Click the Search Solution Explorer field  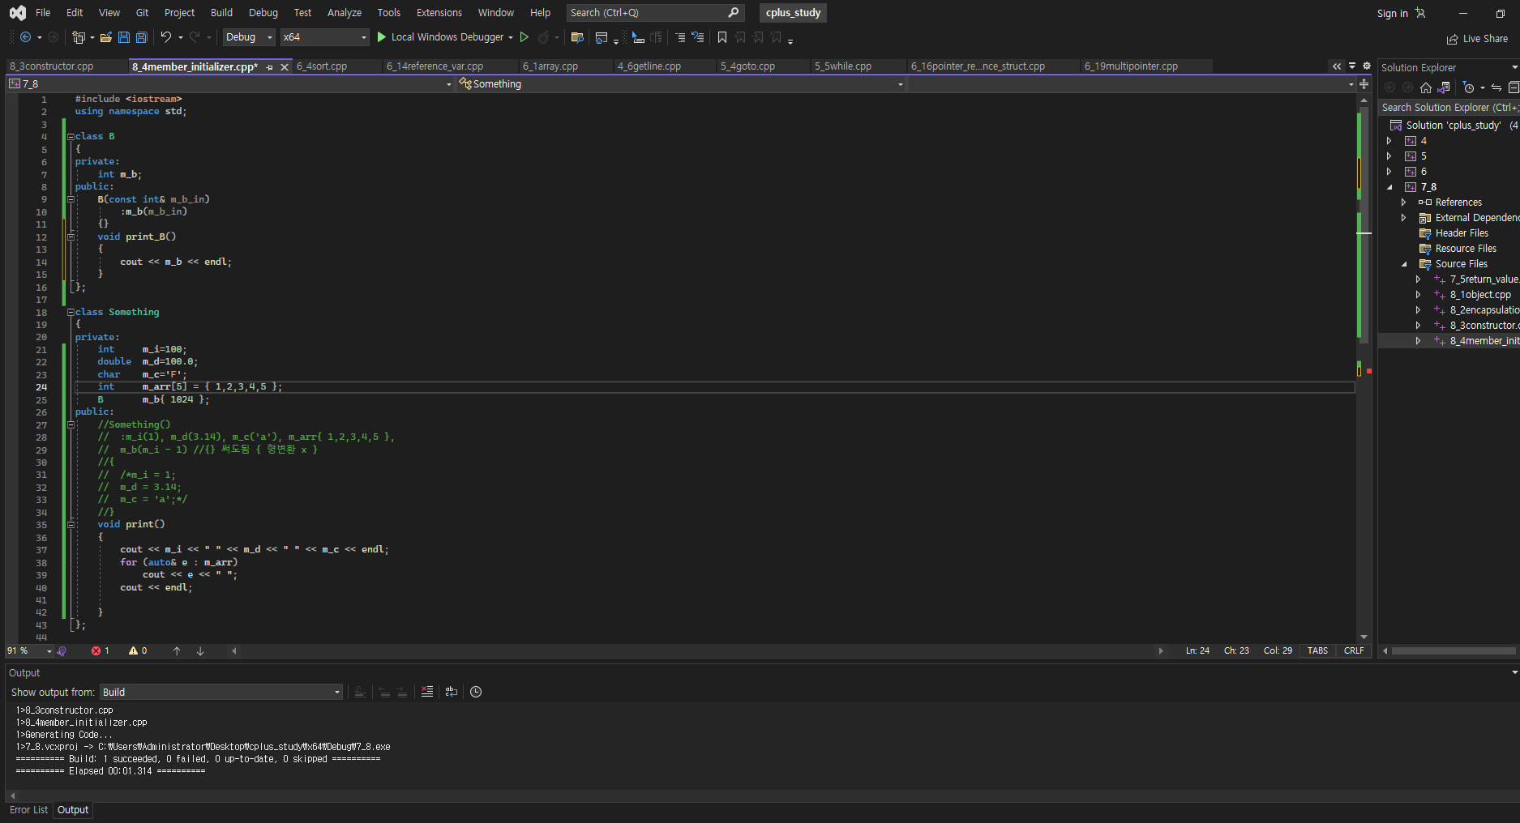(x=1446, y=107)
